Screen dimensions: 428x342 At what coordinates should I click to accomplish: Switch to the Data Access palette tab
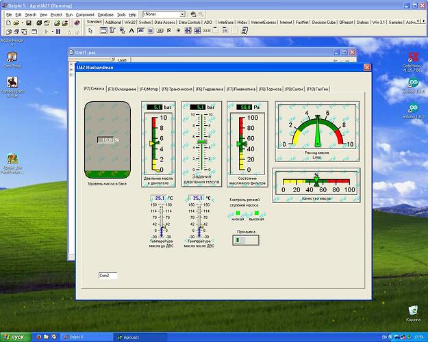(x=164, y=23)
